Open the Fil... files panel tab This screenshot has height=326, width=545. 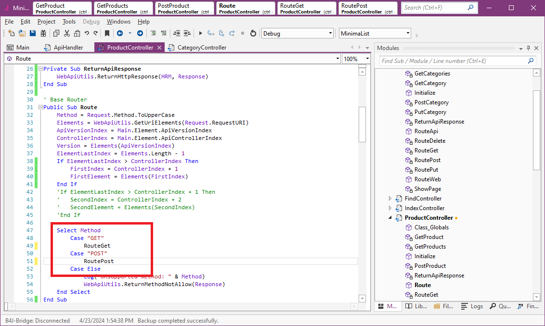tap(443, 306)
